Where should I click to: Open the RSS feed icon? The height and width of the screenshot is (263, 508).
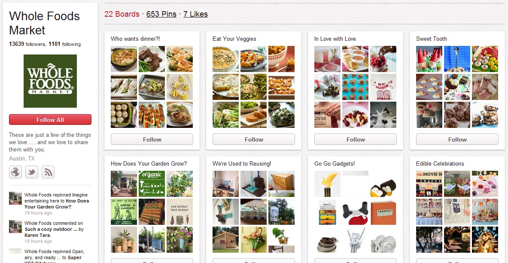point(48,172)
